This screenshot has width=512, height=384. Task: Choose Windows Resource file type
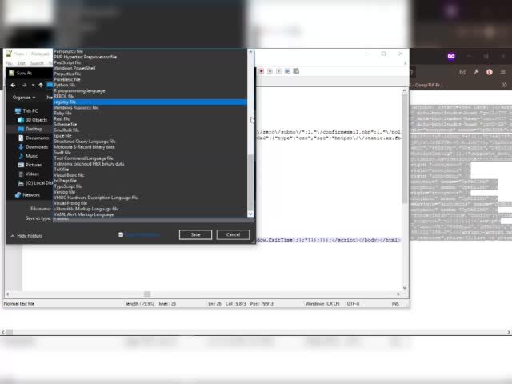coord(150,107)
